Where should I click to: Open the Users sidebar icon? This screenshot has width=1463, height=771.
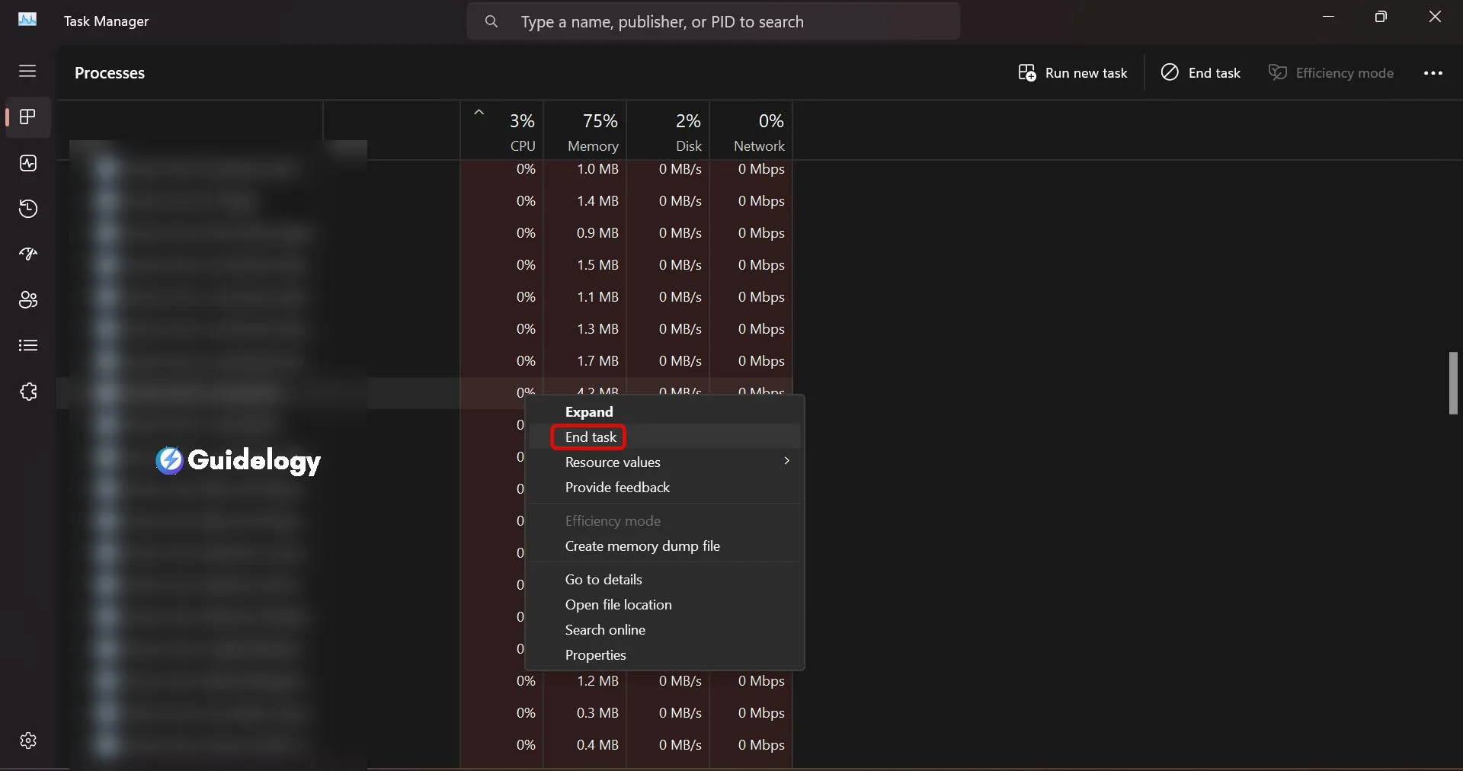(28, 300)
